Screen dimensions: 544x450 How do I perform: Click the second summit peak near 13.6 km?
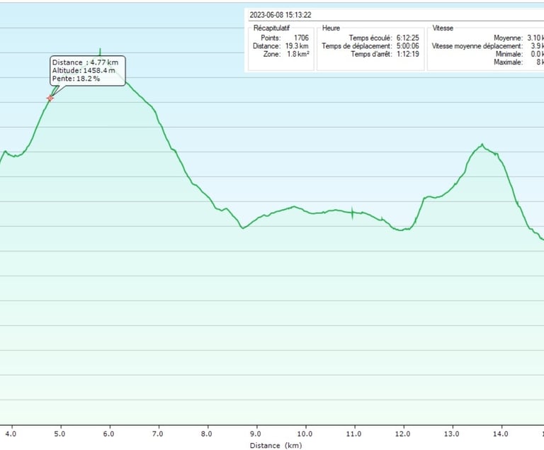tap(482, 145)
